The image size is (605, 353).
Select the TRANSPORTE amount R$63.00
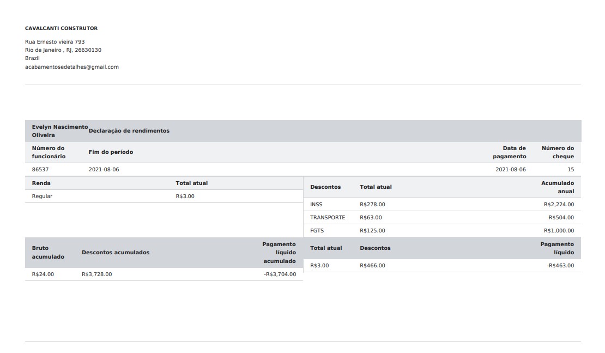click(x=371, y=218)
